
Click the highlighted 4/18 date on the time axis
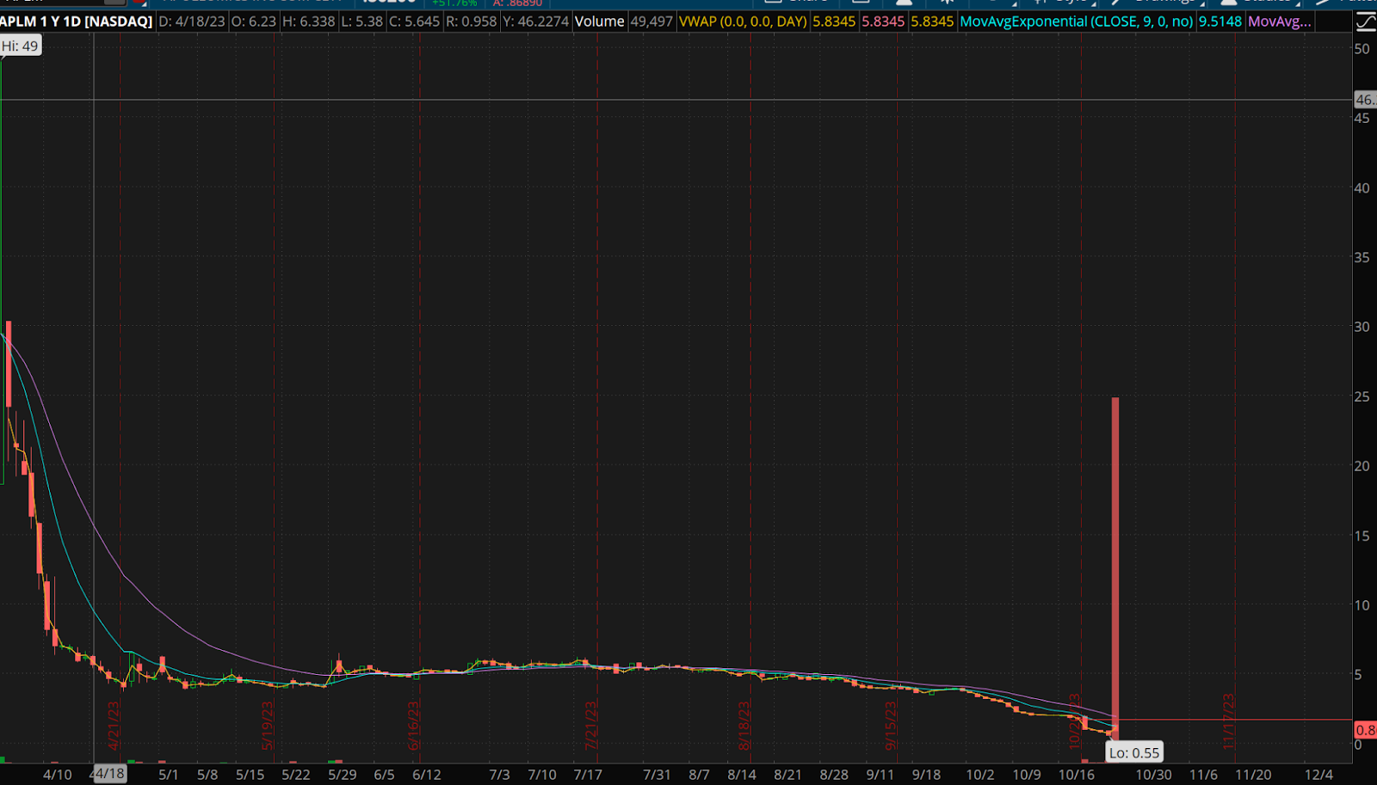[x=108, y=774]
